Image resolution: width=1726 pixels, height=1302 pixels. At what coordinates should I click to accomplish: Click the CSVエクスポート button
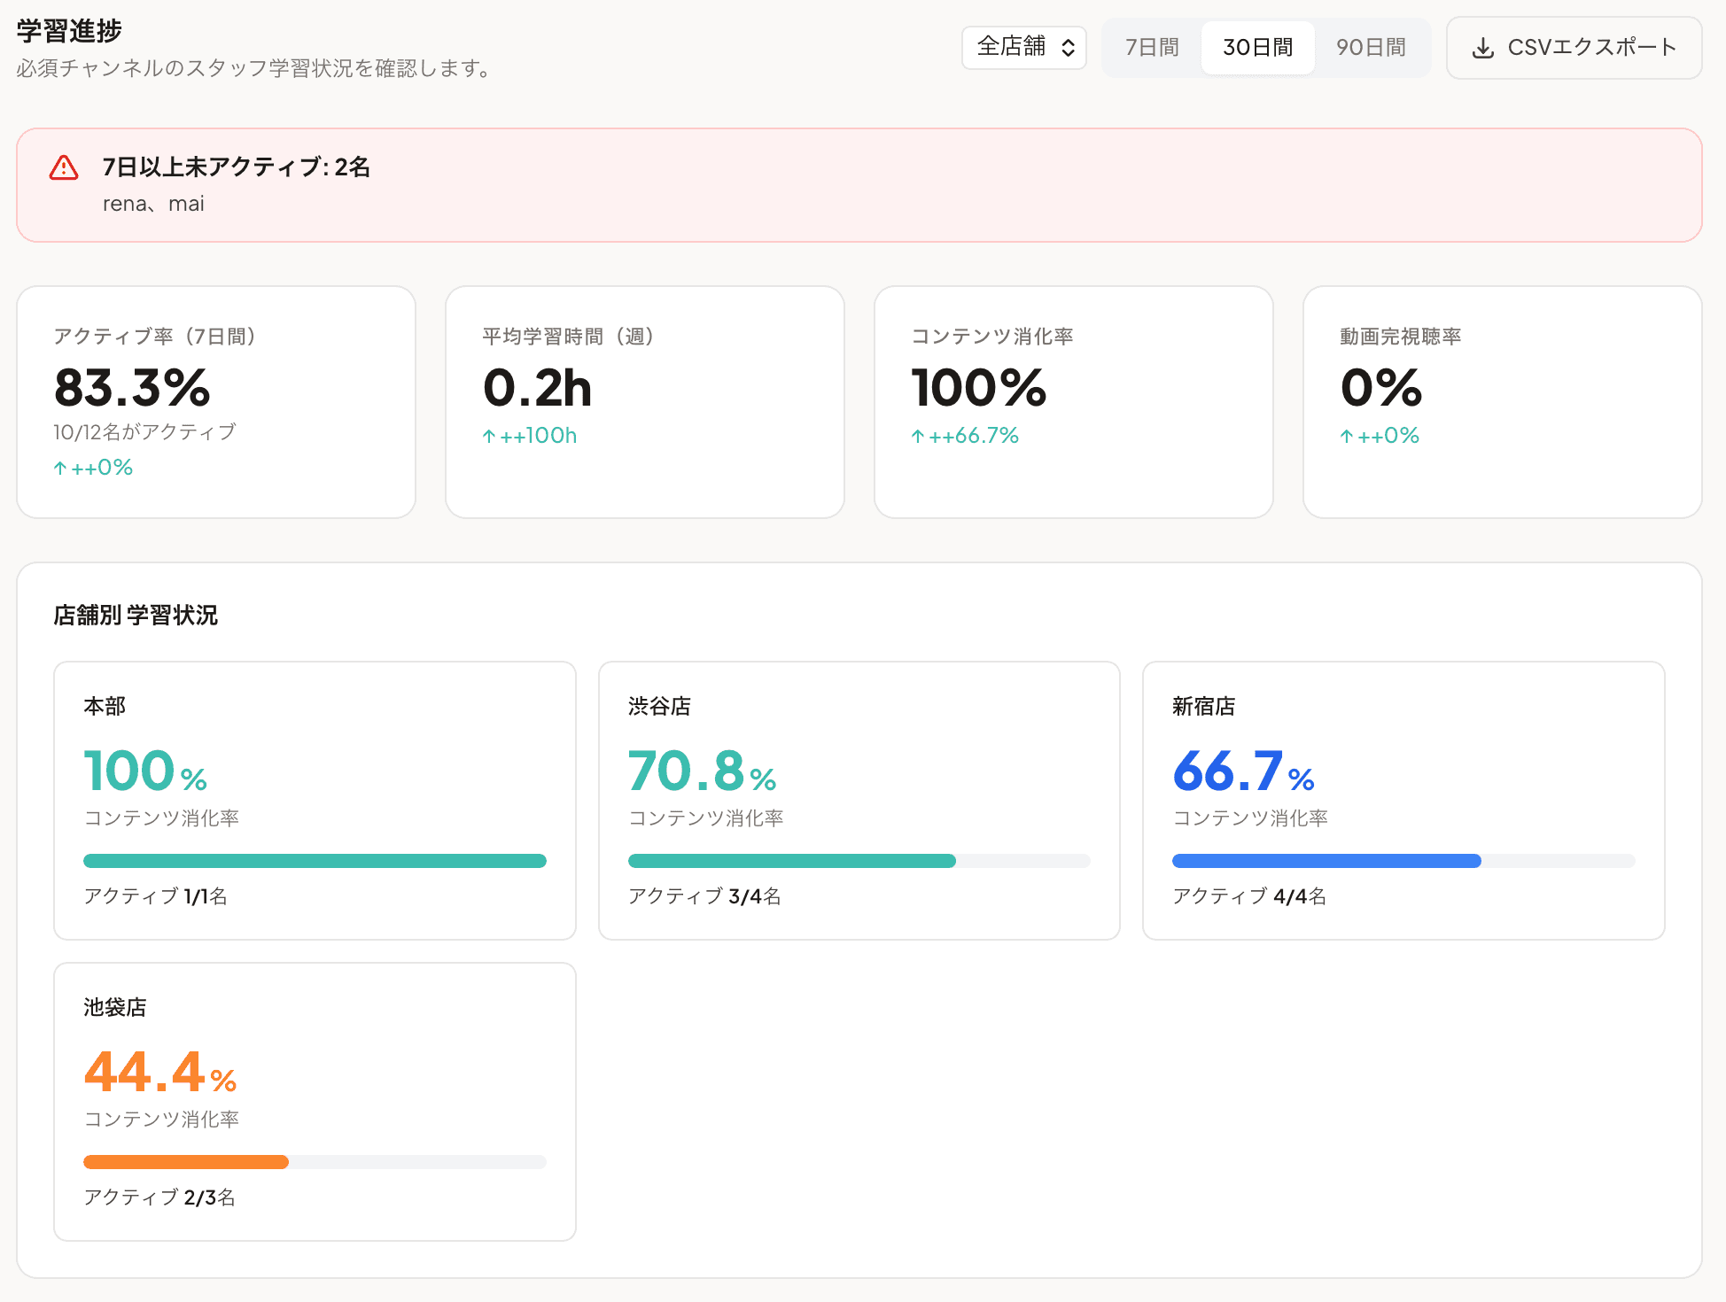[1574, 48]
